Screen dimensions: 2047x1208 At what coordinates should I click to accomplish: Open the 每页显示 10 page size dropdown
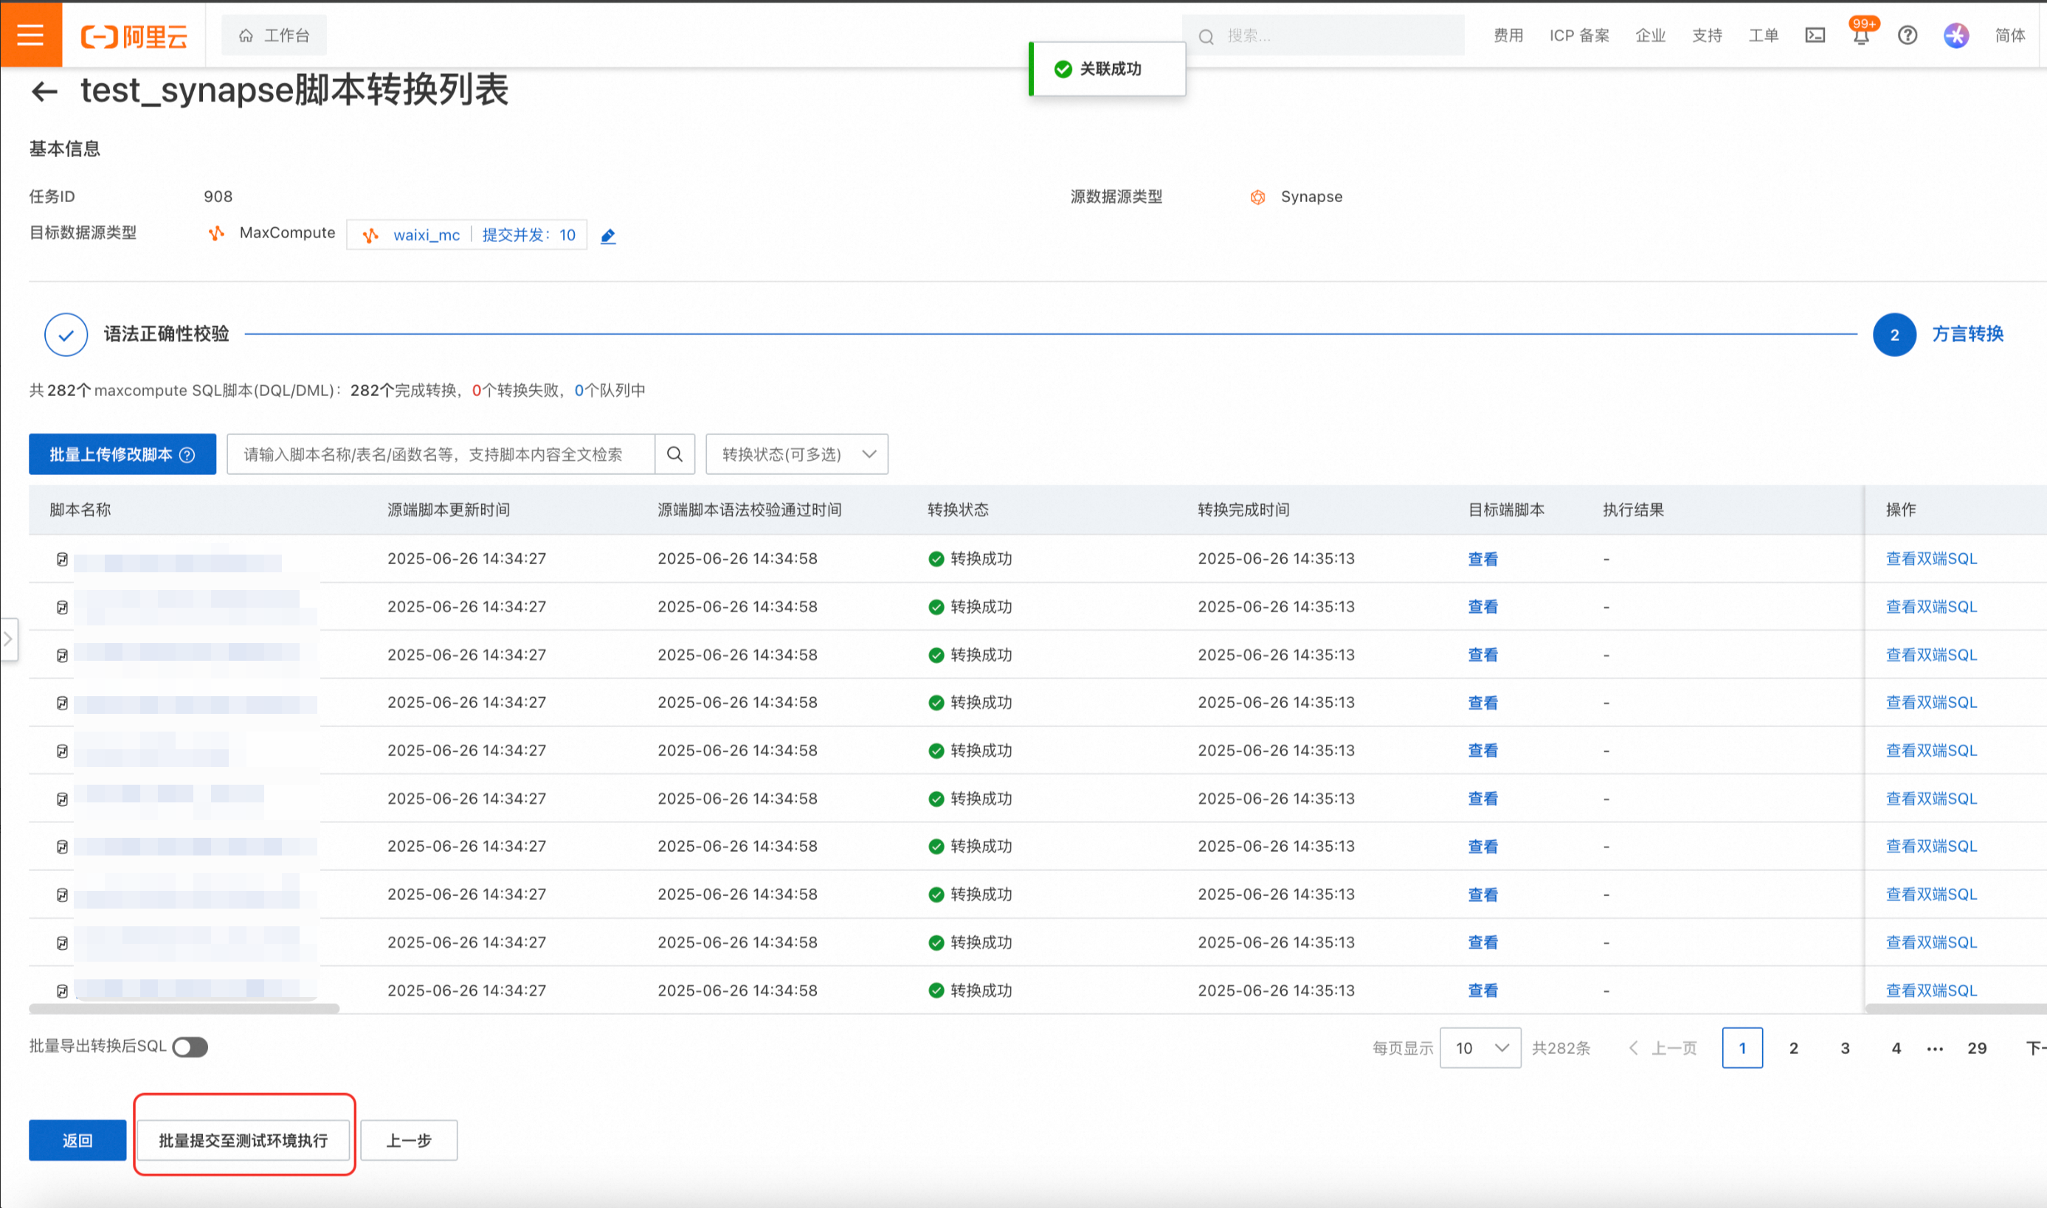coord(1480,1048)
